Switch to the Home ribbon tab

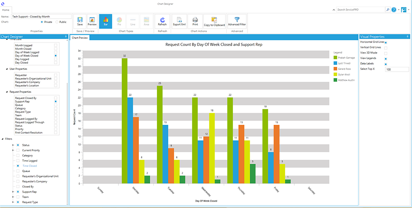6,10
